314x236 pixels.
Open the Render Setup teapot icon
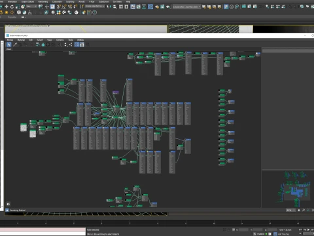tap(157, 7)
